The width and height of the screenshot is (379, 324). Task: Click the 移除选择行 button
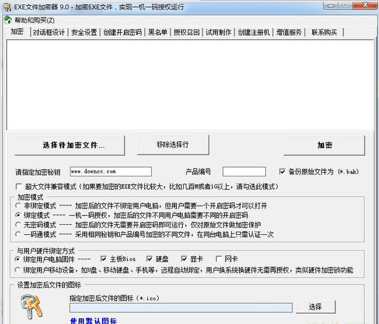[x=173, y=144]
